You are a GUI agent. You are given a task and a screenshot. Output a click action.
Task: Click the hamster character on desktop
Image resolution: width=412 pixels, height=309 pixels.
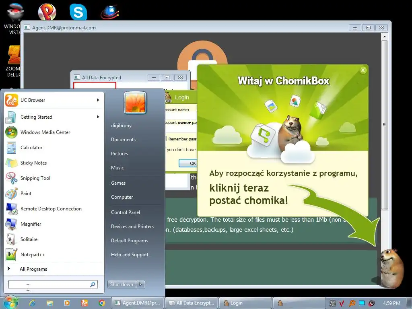[391, 268]
